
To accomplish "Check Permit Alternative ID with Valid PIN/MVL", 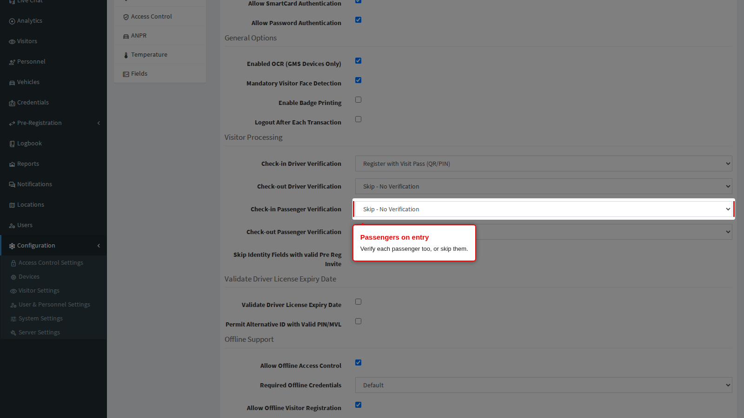I will (x=358, y=321).
